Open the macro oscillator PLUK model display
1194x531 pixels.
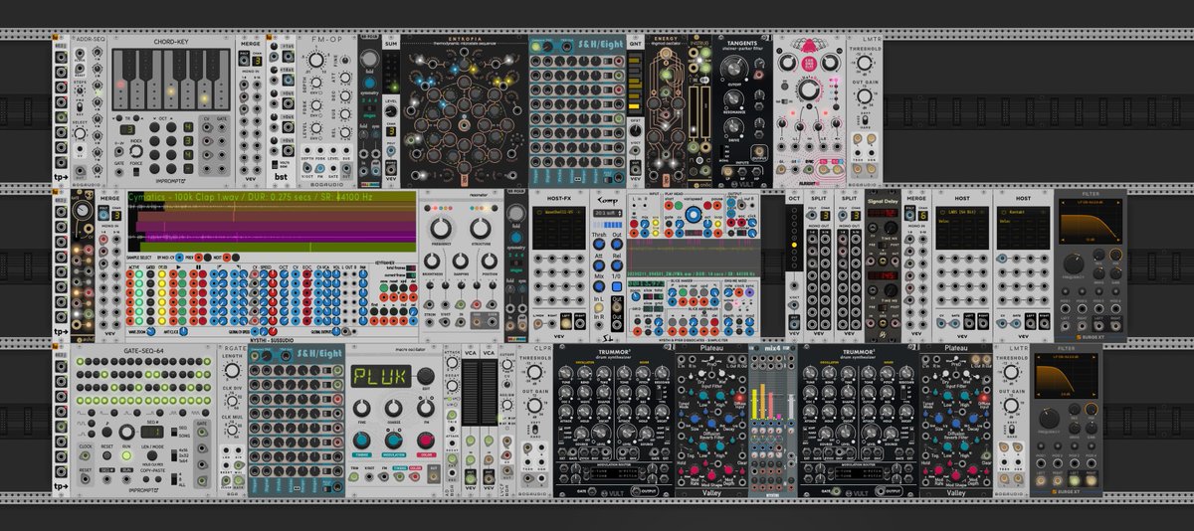[x=381, y=376]
